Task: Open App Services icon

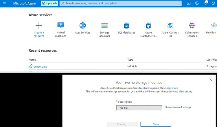Action: pos(83,26)
